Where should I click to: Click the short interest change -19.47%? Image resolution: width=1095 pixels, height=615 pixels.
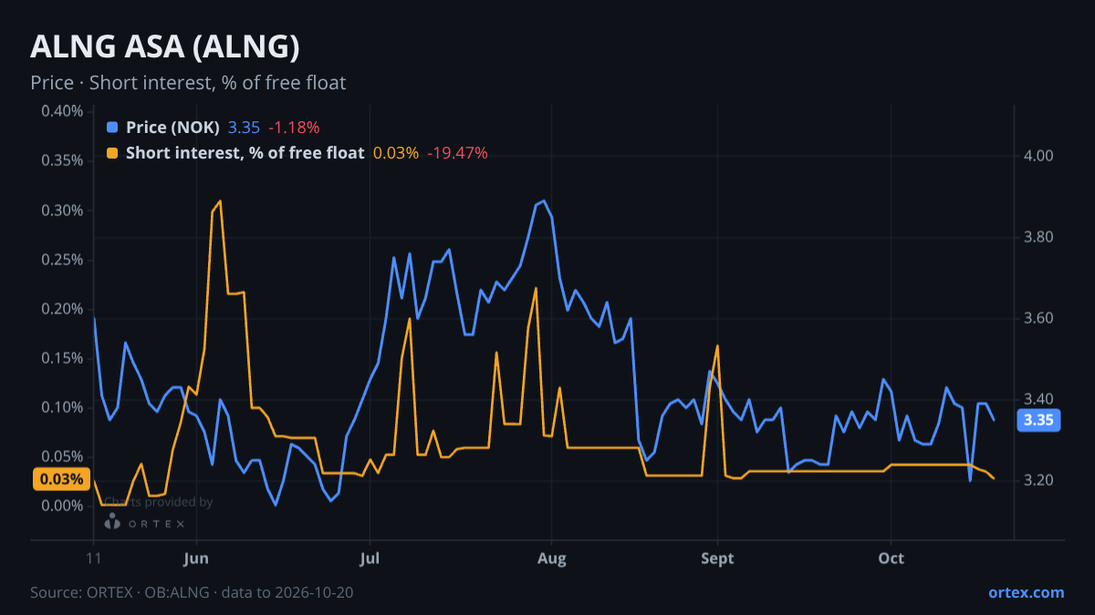(457, 153)
